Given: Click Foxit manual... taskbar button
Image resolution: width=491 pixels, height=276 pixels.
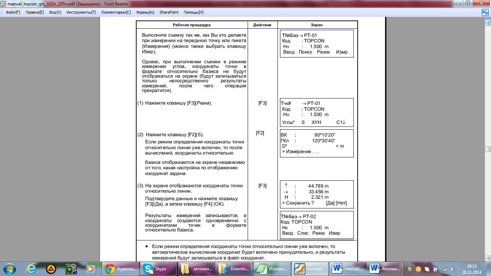Looking at the screenshot, I should pos(309,268).
